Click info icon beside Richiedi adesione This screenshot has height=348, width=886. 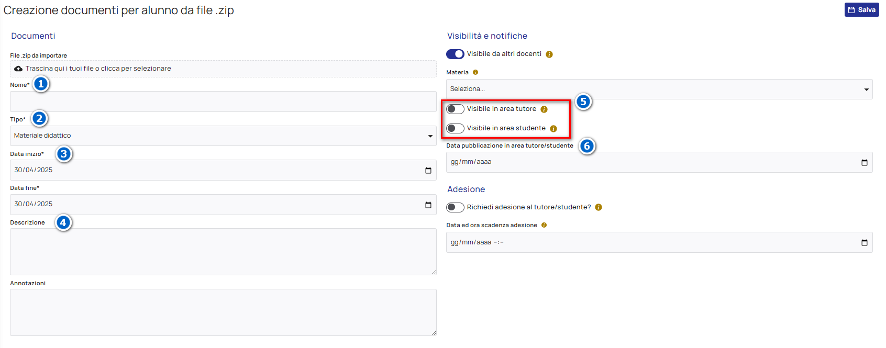coord(599,207)
